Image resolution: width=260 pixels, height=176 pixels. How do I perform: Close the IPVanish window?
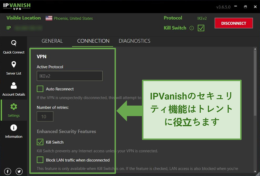pos(255,7)
